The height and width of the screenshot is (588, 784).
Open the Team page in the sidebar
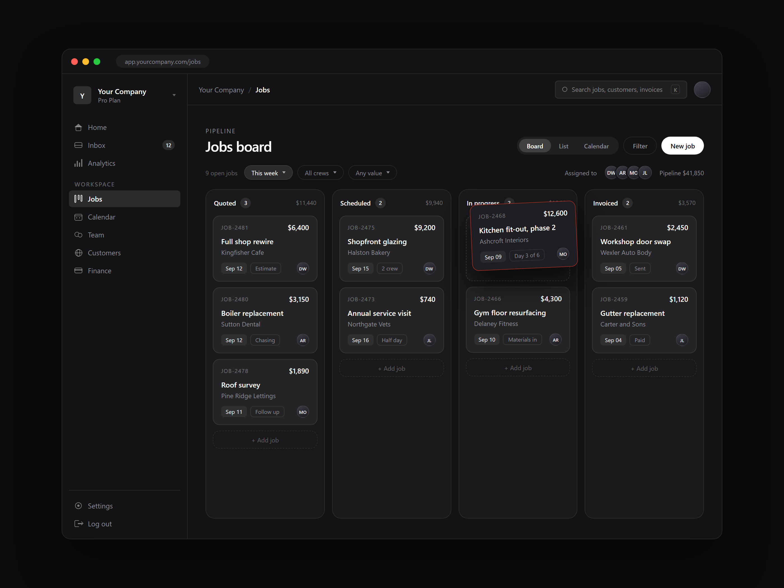(124, 235)
